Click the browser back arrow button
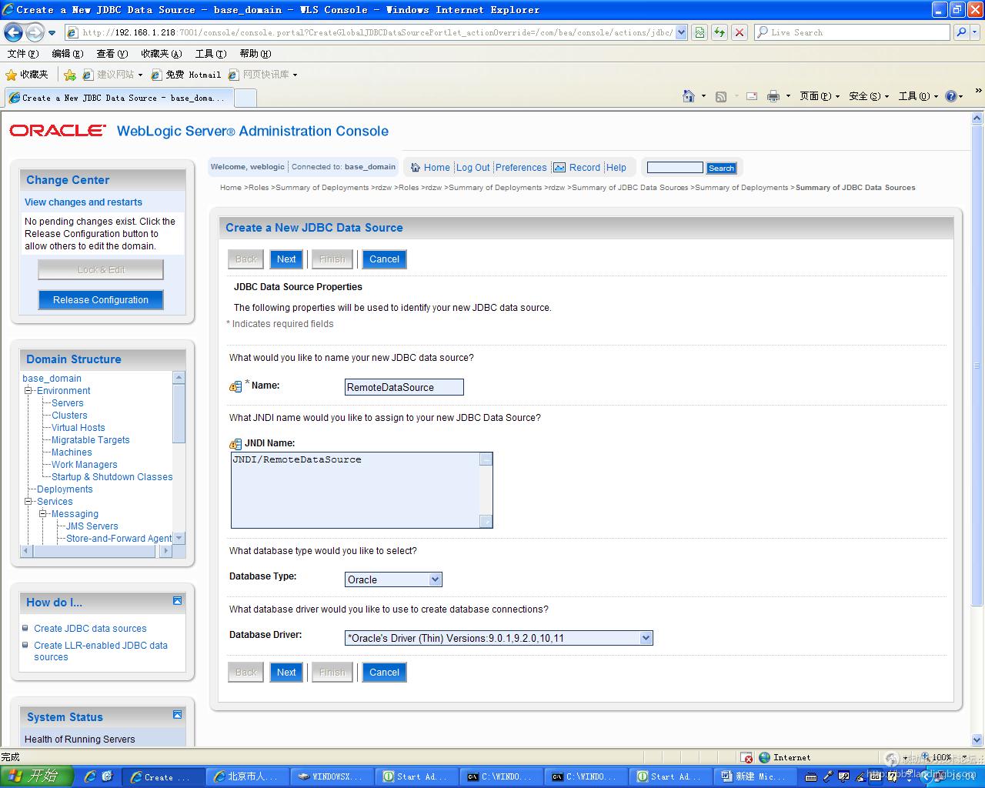Viewport: 985px width, 788px height. [x=13, y=32]
